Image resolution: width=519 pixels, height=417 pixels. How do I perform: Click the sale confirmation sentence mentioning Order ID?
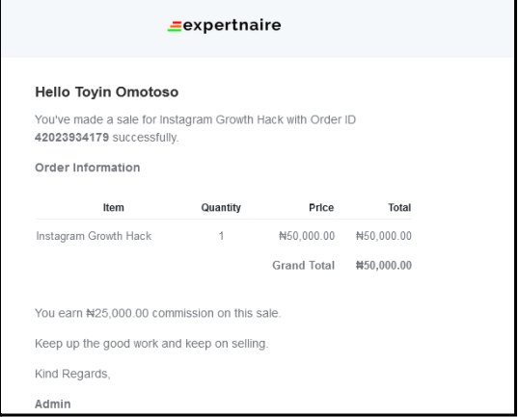click(x=195, y=128)
